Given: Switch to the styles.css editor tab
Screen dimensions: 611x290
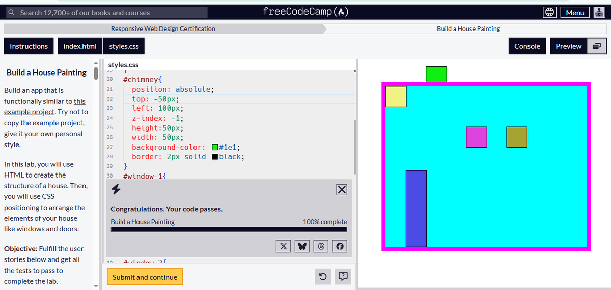Looking at the screenshot, I should [124, 46].
